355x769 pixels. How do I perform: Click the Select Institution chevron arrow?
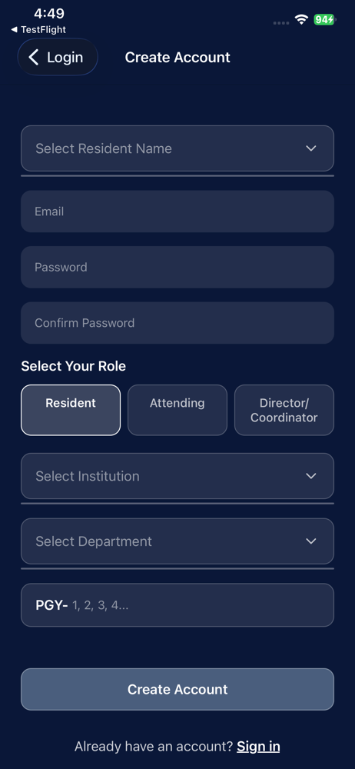click(311, 476)
